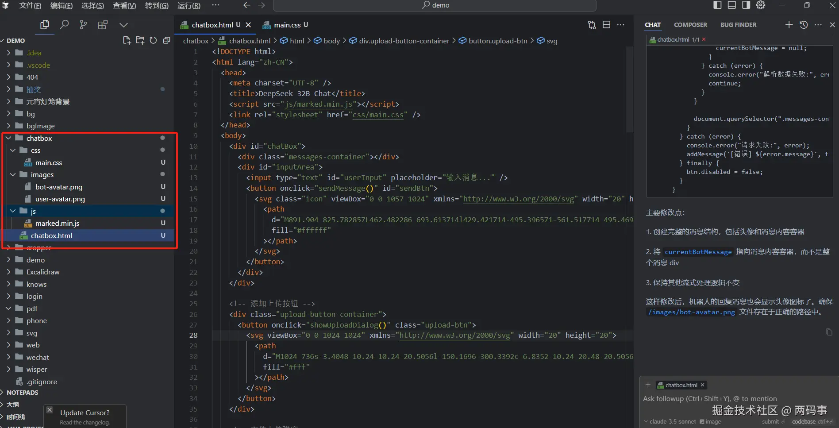Select the claude-3.5-sonnet model dropdown
Viewport: 839px width, 428px height.
coord(670,421)
